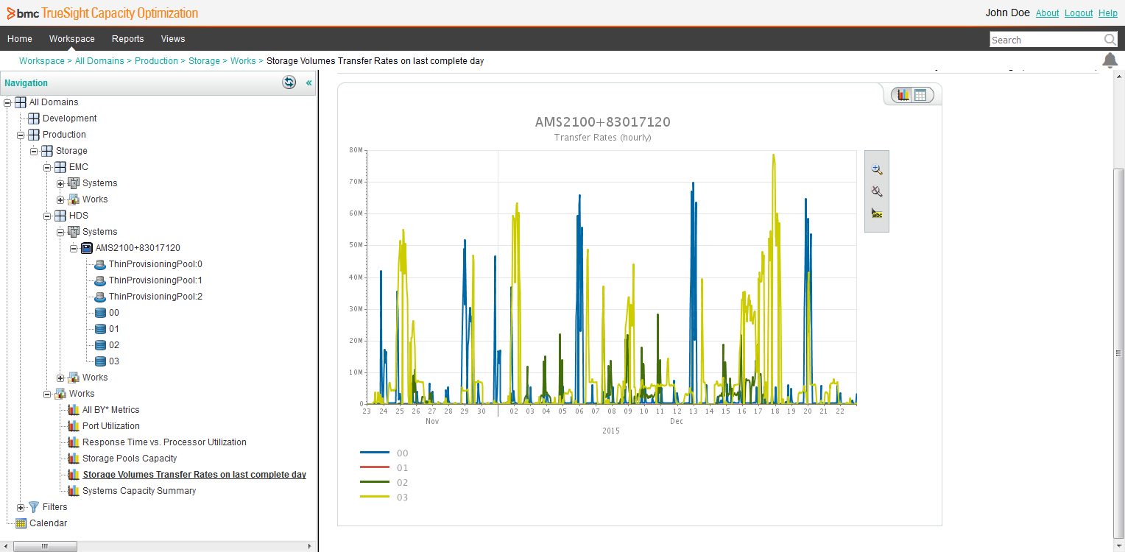Click the All Domains grid icon

tap(21, 102)
